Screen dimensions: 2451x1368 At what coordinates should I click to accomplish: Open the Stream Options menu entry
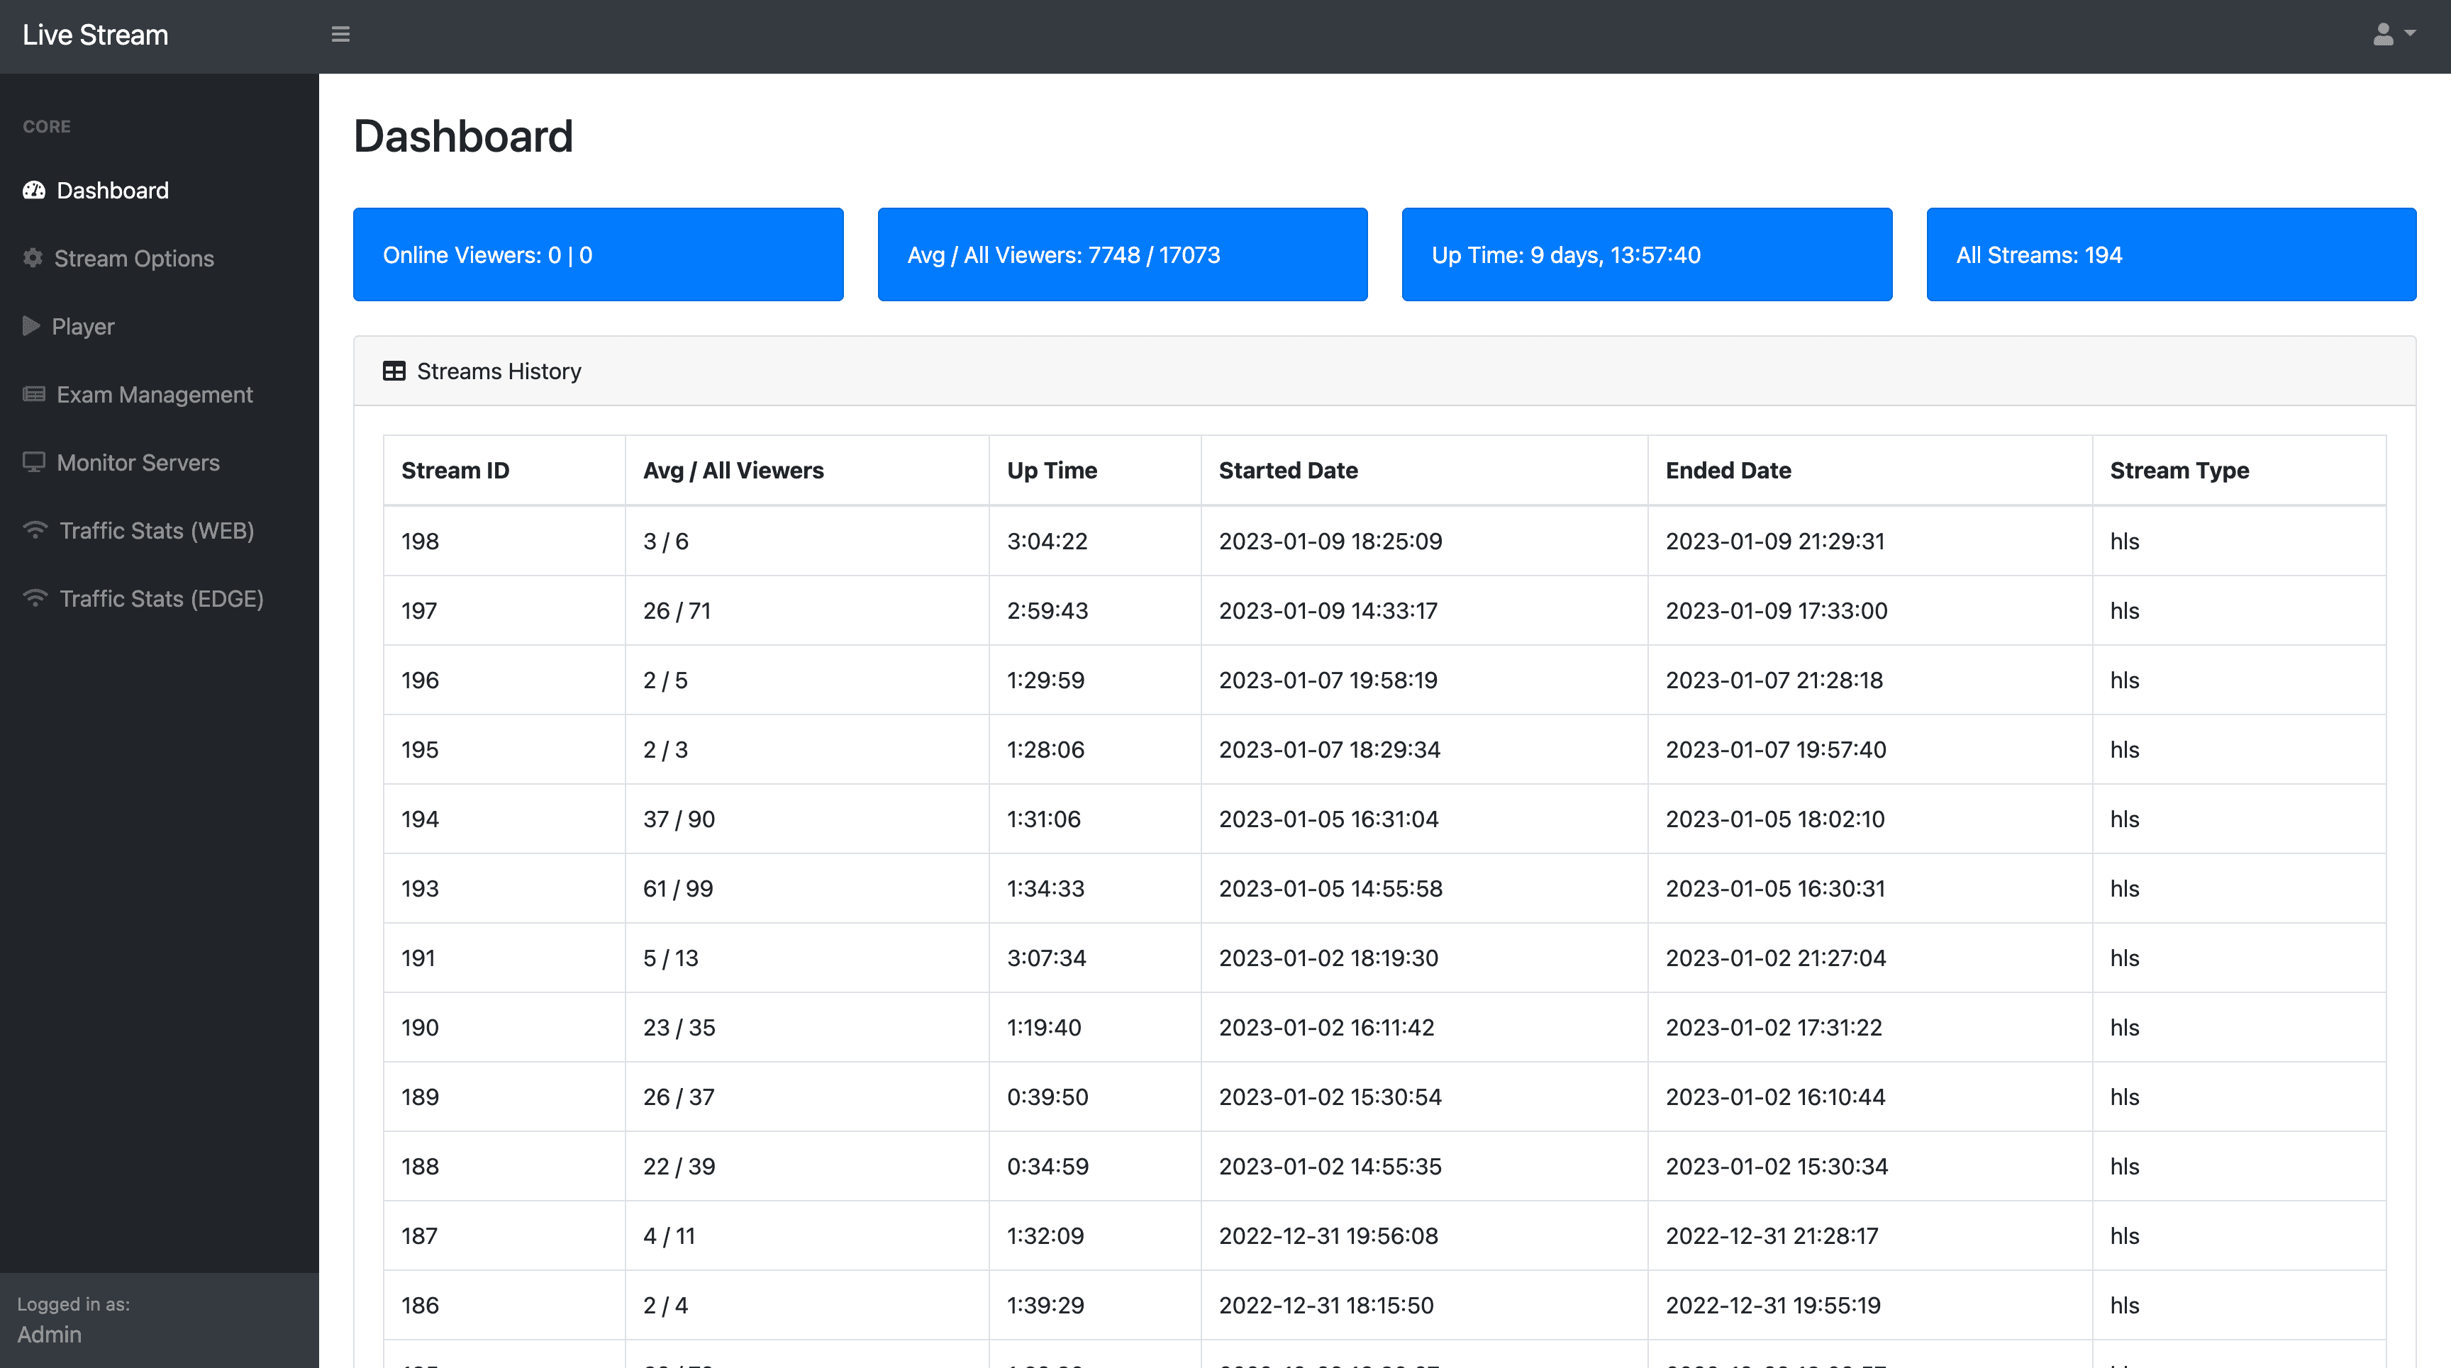pos(133,257)
